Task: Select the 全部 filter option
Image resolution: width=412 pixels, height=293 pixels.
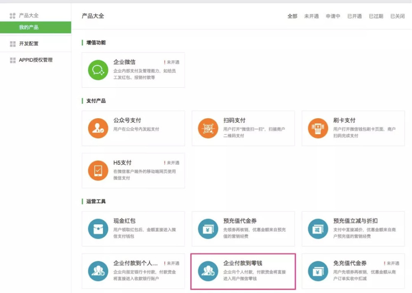Action: pyautogui.click(x=292, y=16)
